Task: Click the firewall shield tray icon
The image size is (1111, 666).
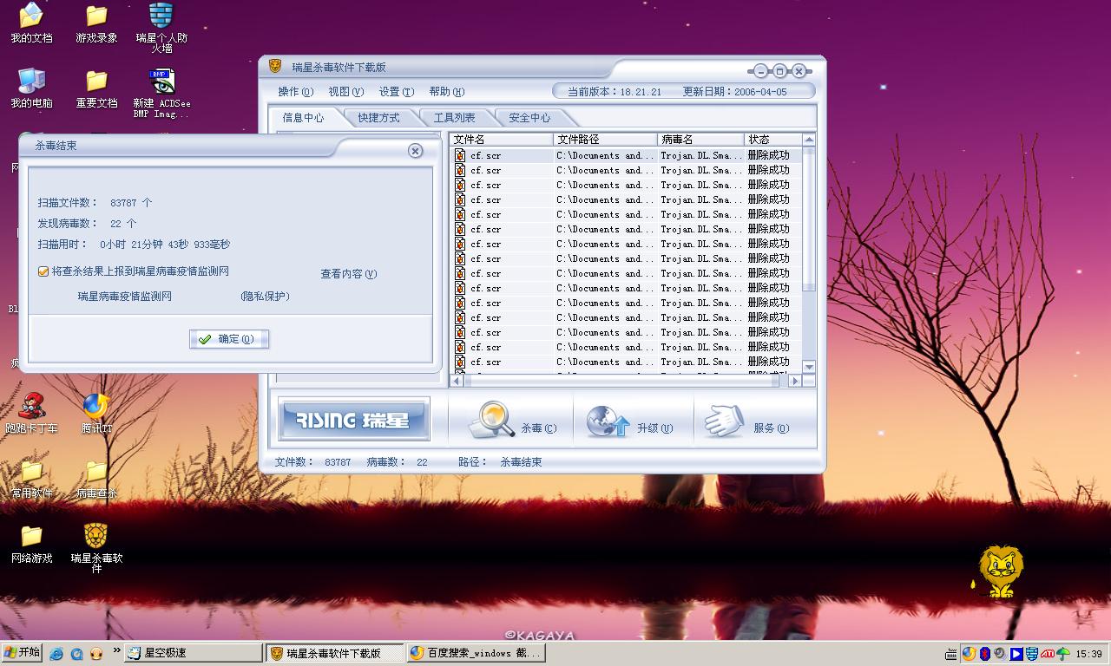Action: [x=1032, y=654]
